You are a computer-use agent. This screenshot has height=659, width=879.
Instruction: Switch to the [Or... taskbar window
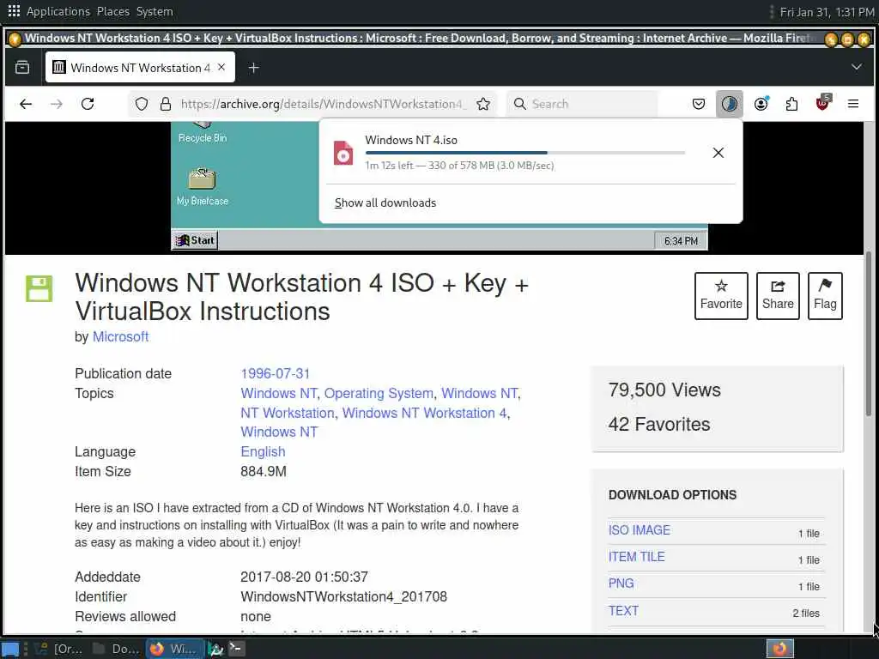[59, 649]
